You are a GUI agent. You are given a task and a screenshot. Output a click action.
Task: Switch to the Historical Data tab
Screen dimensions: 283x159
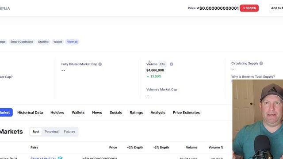30,113
